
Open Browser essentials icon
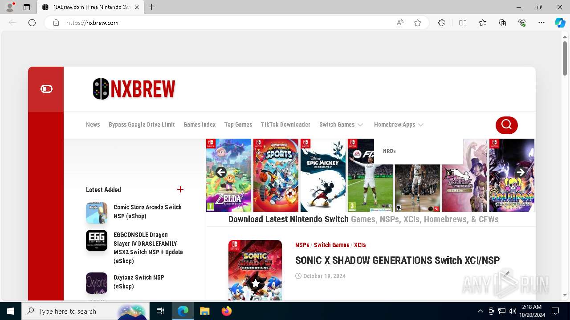tap(522, 23)
